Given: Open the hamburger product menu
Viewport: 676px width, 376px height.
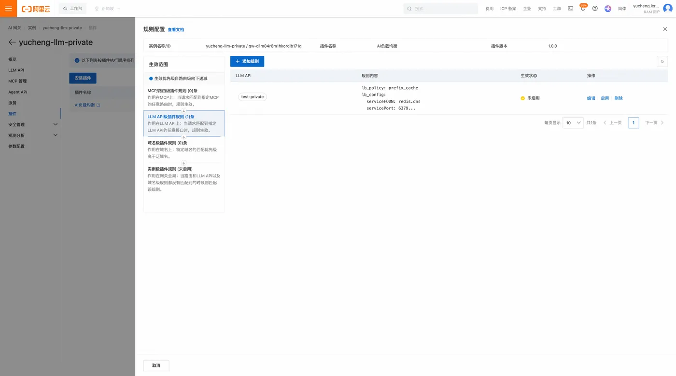Looking at the screenshot, I should point(8,8).
